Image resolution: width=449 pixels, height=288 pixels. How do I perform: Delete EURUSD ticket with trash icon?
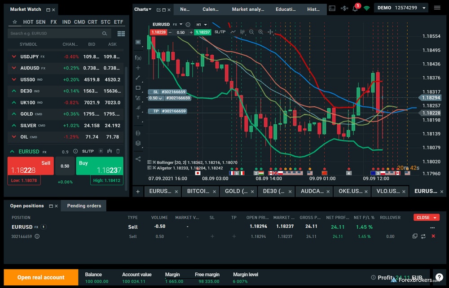[118, 152]
